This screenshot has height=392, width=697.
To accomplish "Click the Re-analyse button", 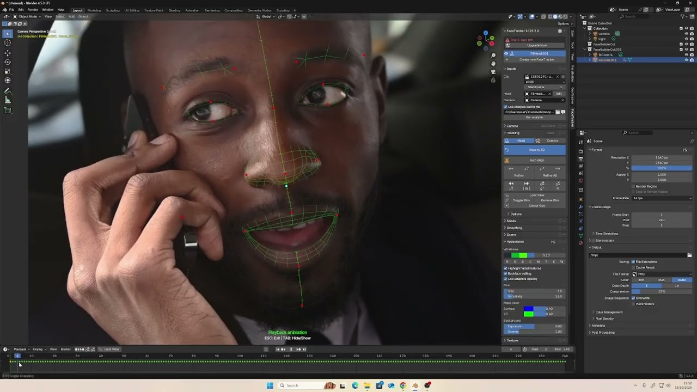I will (535, 117).
